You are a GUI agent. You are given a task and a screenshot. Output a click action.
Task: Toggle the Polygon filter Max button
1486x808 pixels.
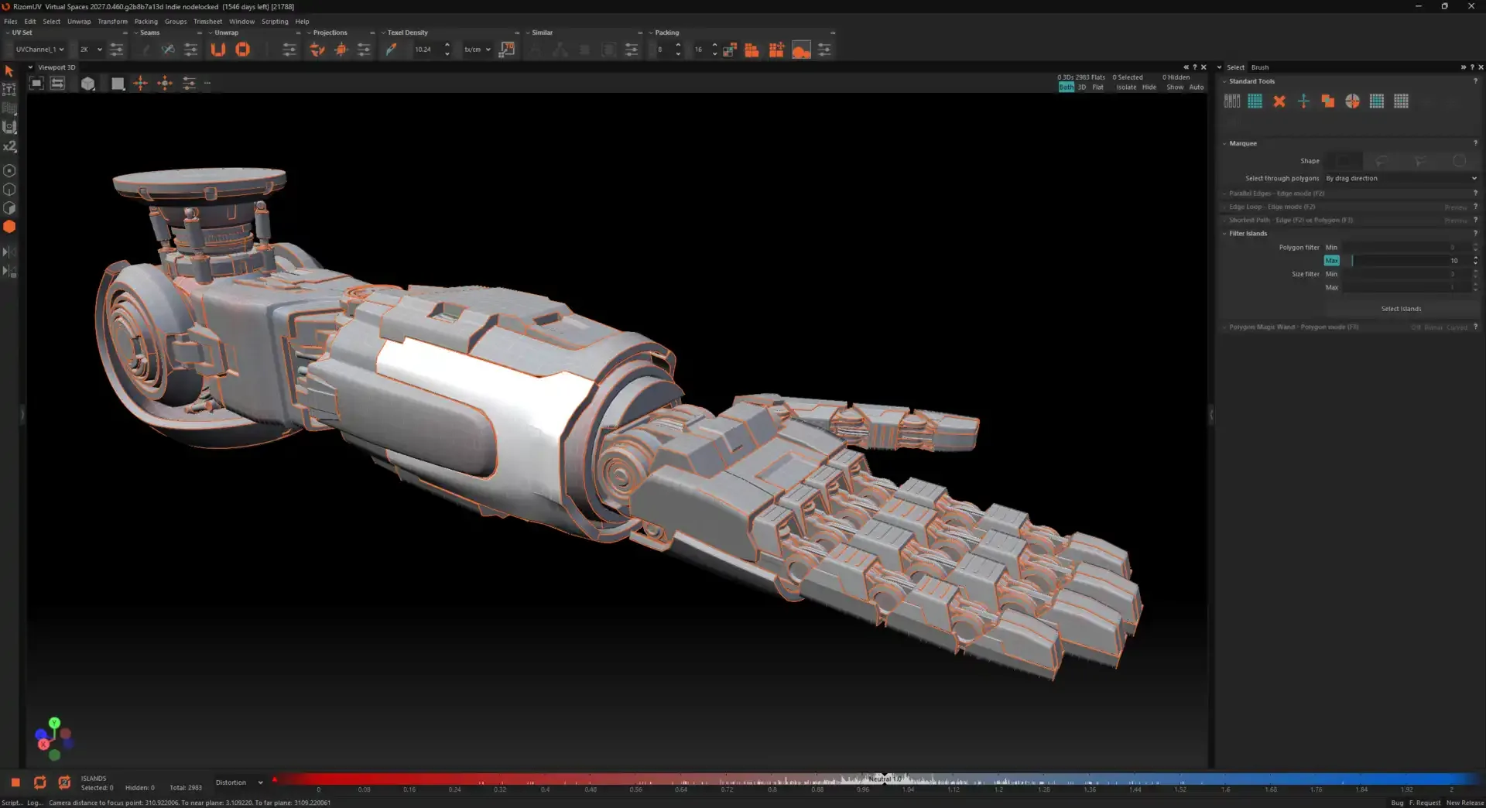(1331, 261)
